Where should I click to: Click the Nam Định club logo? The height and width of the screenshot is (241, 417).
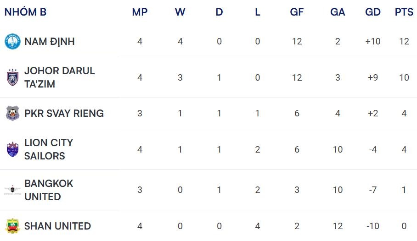point(12,42)
